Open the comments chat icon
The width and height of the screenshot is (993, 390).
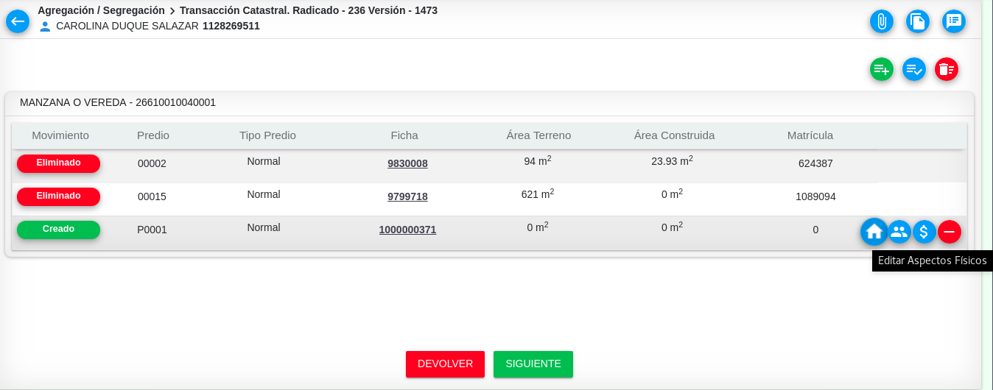(953, 21)
